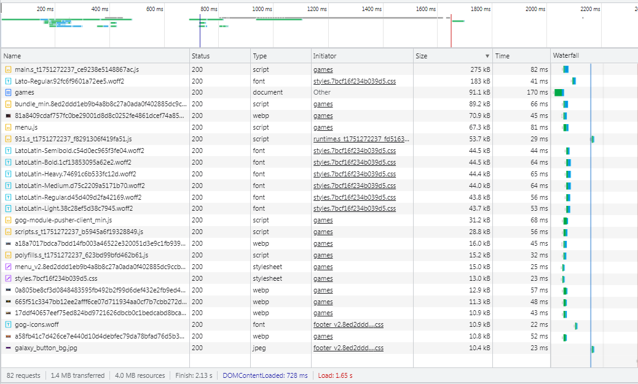
Task: Click waterfall bar of the 931.s script row
Action: point(593,139)
